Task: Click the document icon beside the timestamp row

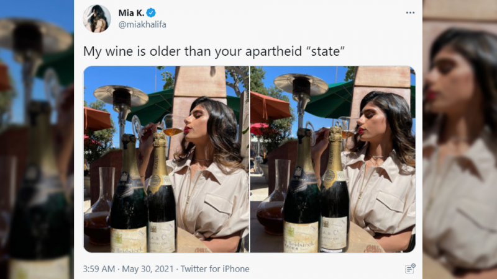Action: [x=410, y=268]
